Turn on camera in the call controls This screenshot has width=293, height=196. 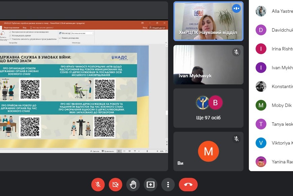pos(116,185)
